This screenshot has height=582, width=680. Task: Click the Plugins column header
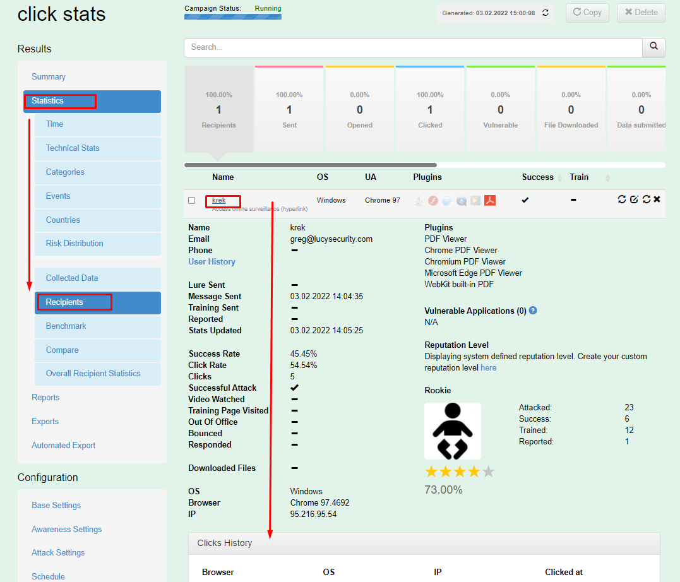(x=427, y=177)
